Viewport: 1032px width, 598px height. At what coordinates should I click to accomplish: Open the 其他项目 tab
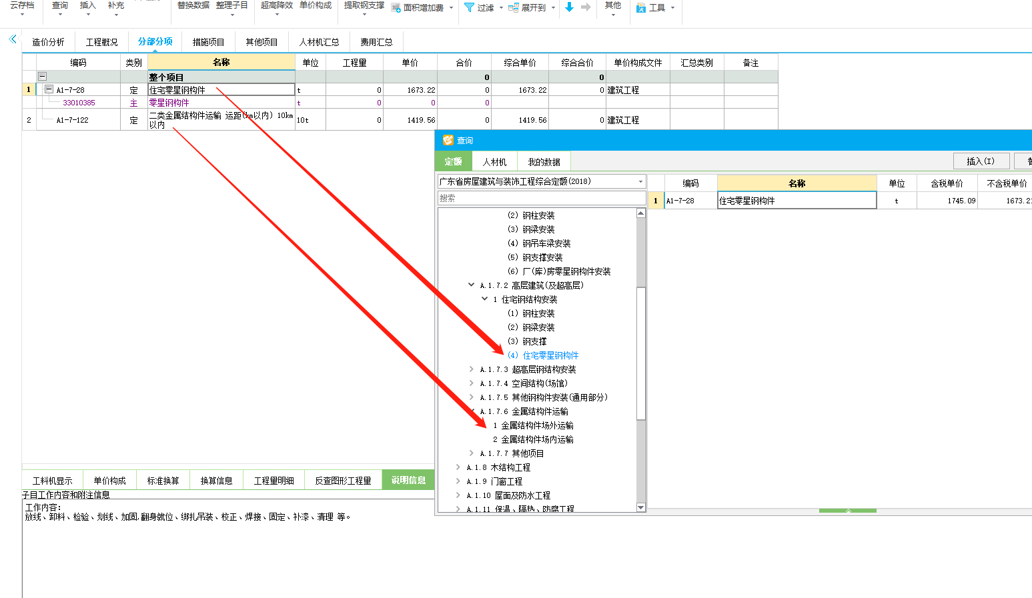point(262,42)
